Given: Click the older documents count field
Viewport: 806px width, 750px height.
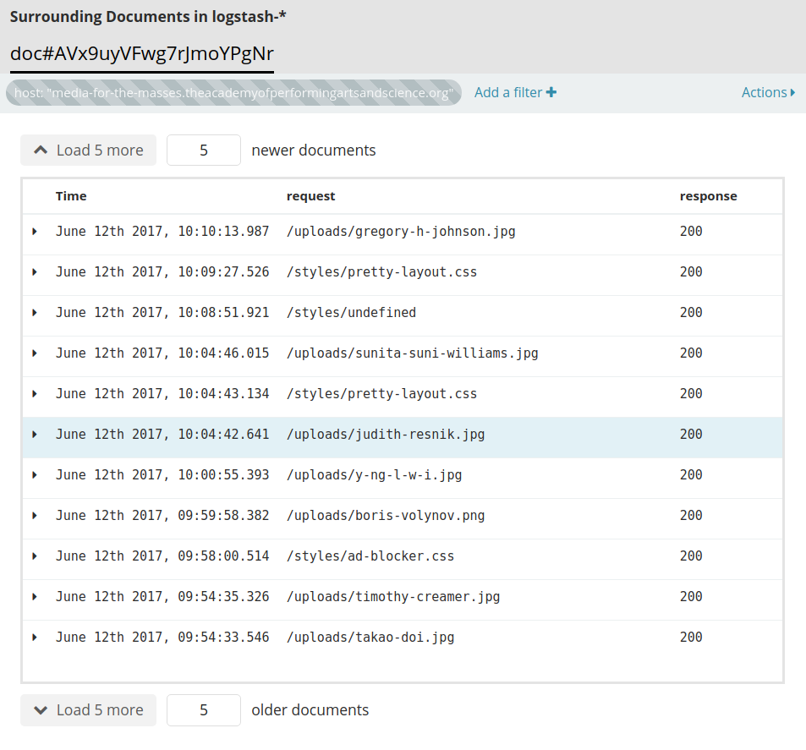Looking at the screenshot, I should tap(204, 710).
